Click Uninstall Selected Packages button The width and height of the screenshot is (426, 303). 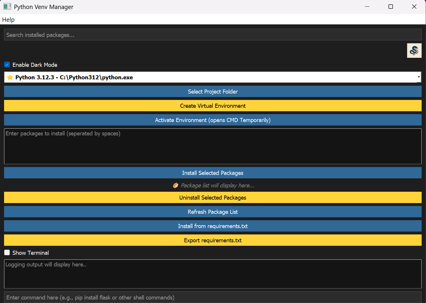pyautogui.click(x=213, y=198)
